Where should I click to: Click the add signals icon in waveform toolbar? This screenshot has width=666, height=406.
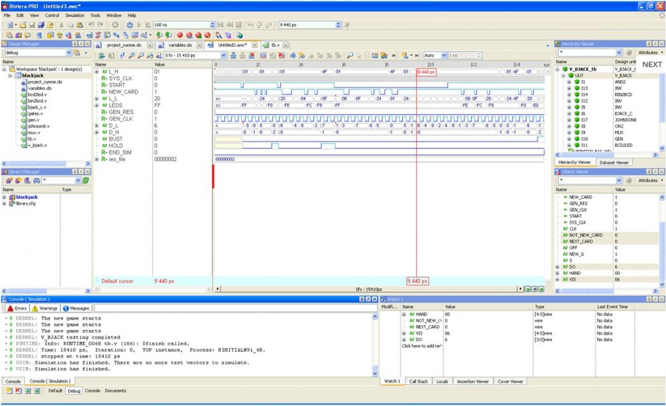(x=101, y=55)
